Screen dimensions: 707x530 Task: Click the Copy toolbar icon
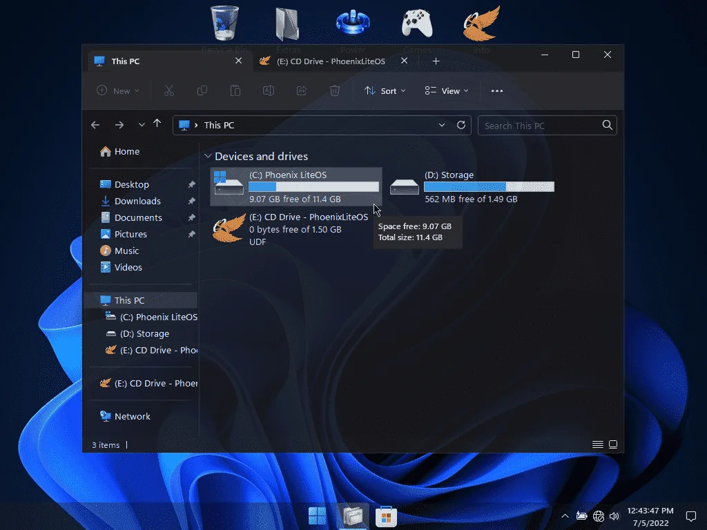tap(202, 90)
